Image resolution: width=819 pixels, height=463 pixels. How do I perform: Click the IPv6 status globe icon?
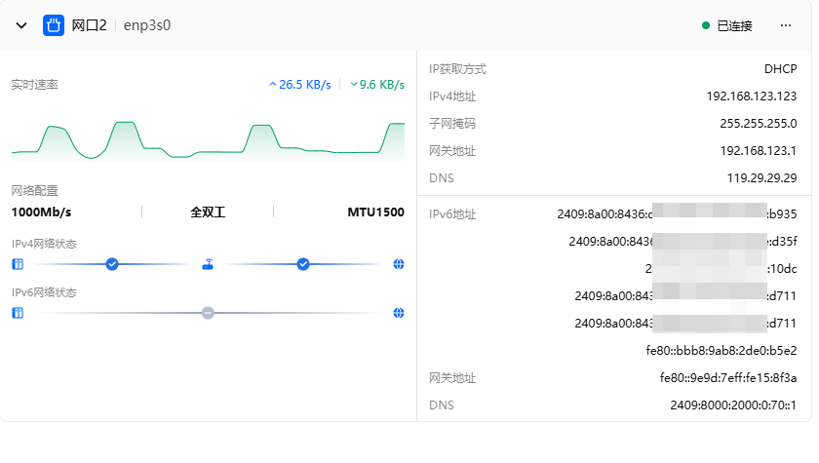tap(399, 313)
